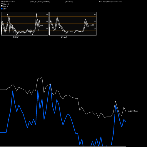Click the 40 value in FAST chart
Image resolution: width=147 pixels, height=147 pixels.
[42, 25]
